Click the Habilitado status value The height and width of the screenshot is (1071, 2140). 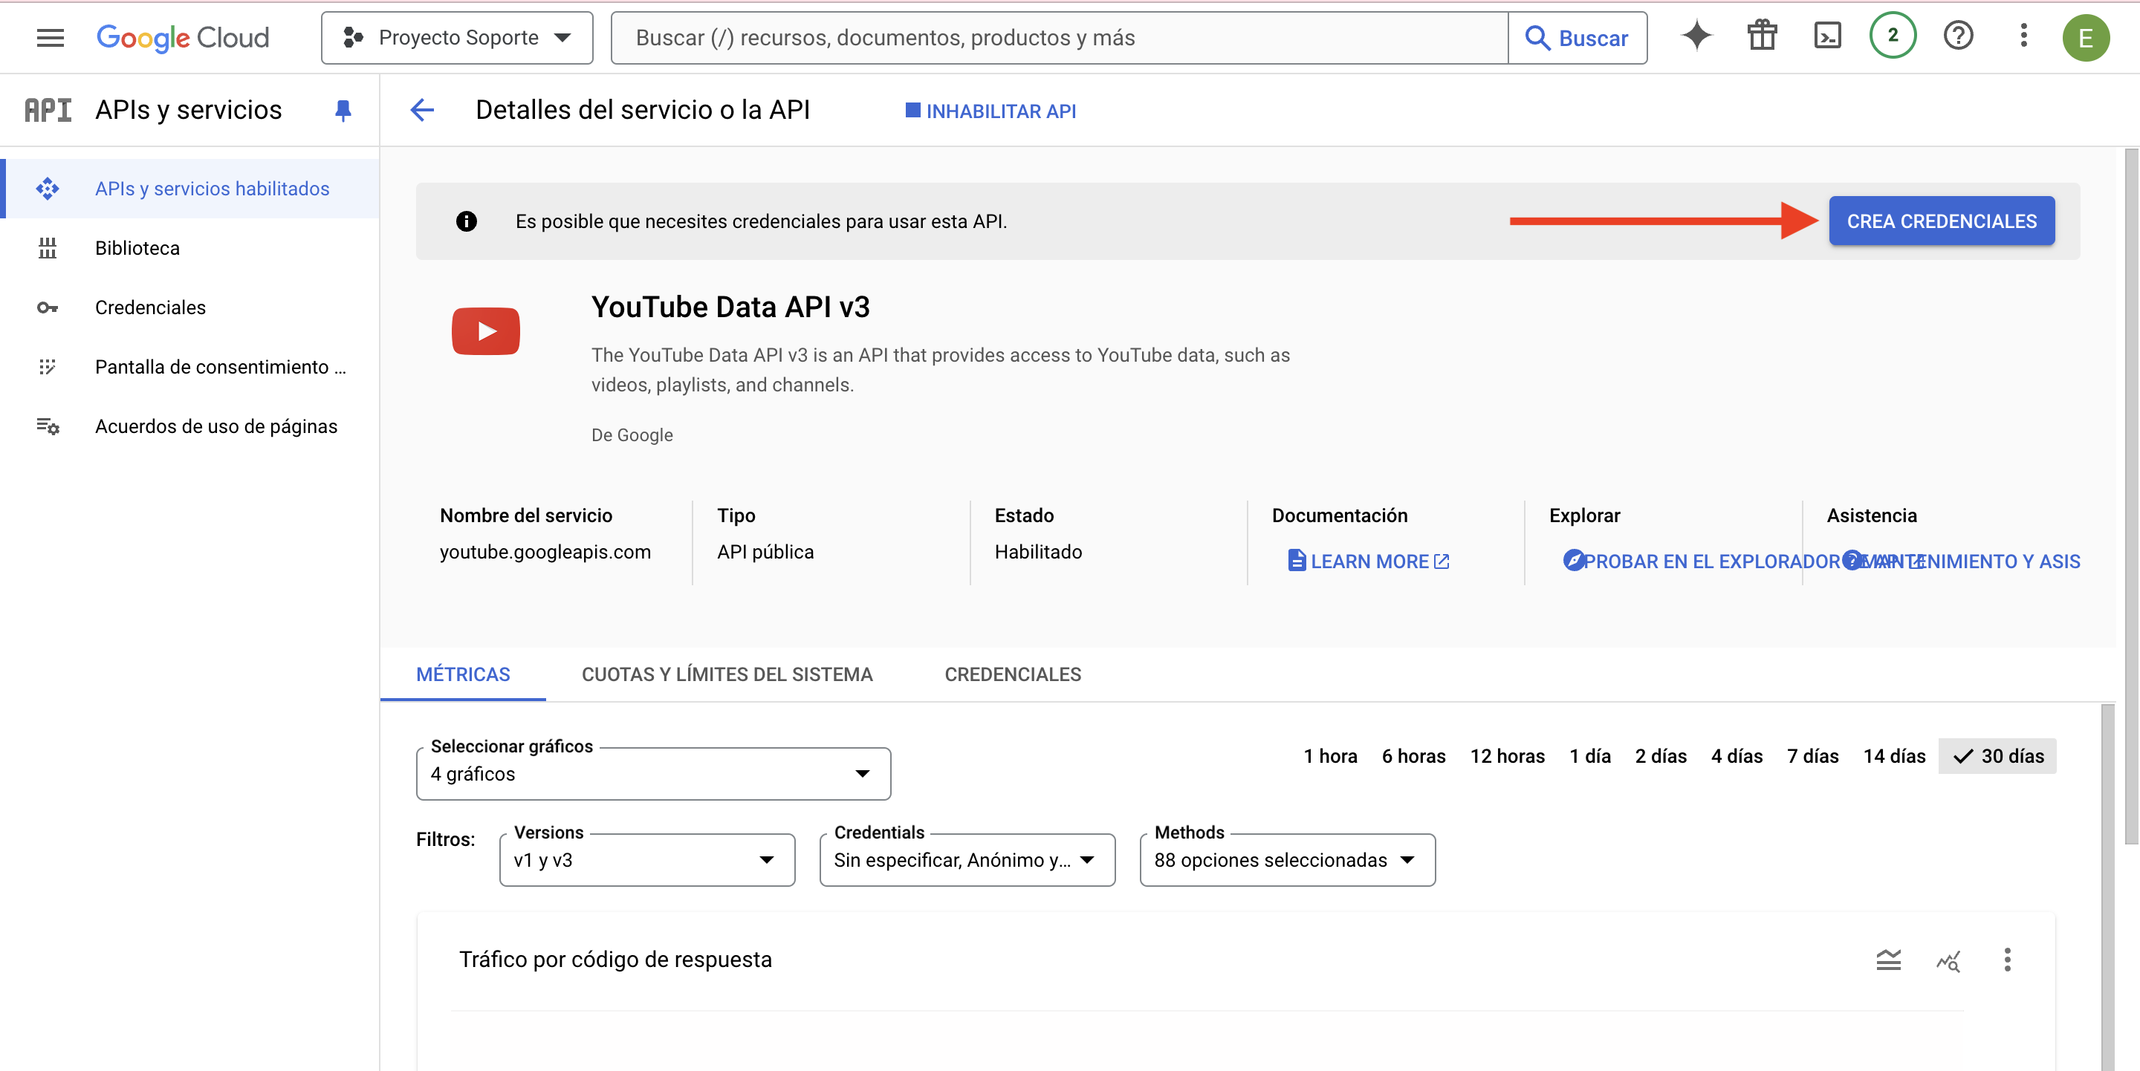coord(1039,552)
